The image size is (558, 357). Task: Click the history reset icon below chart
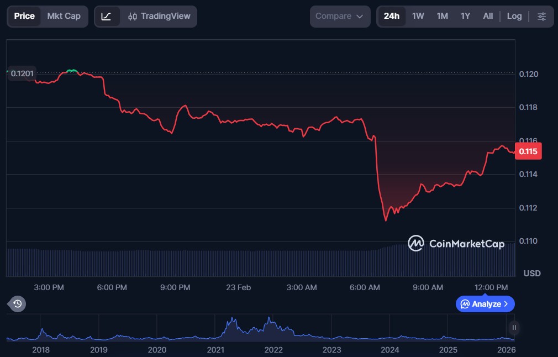(17, 303)
